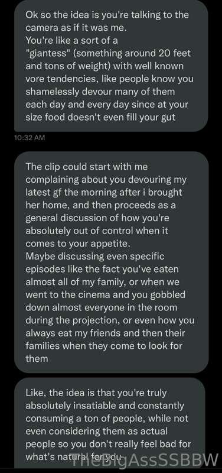Click the line "comes to your appetite."
222x473 pixels.
click(78, 244)
